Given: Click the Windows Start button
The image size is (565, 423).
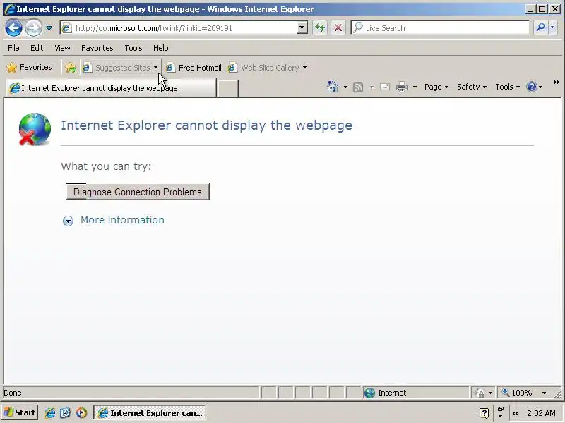Looking at the screenshot, I should pos(20,412).
